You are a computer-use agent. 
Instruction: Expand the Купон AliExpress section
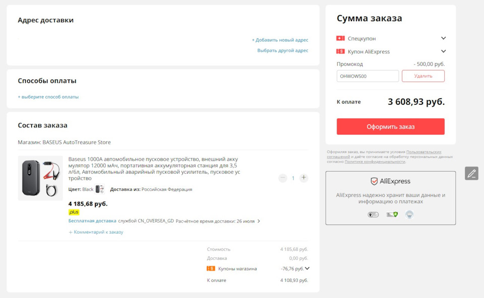[x=443, y=51]
